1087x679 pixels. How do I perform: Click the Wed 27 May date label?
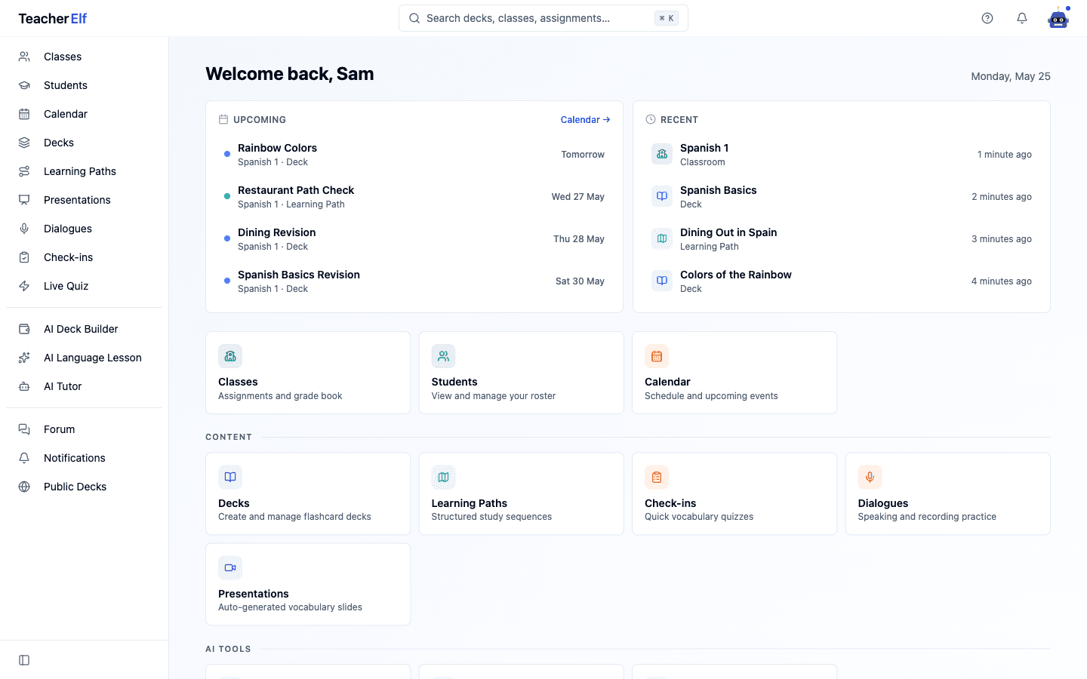coord(577,197)
